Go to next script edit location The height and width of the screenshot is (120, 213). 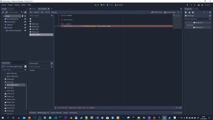(x=181, y=12)
